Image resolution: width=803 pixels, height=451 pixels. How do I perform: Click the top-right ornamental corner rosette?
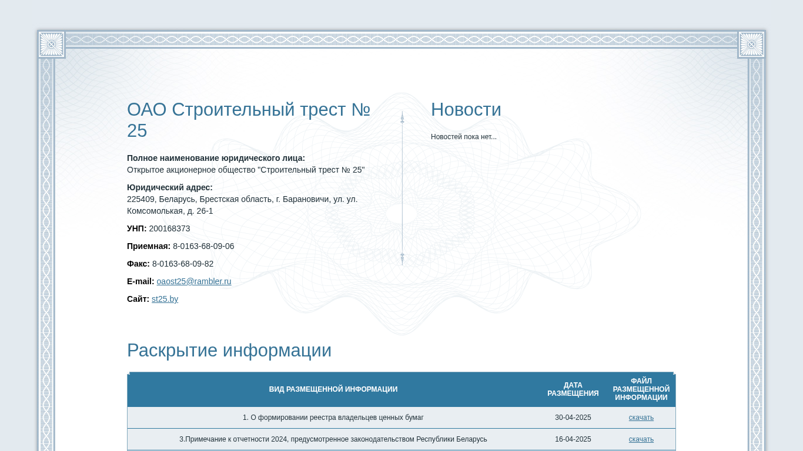click(751, 44)
